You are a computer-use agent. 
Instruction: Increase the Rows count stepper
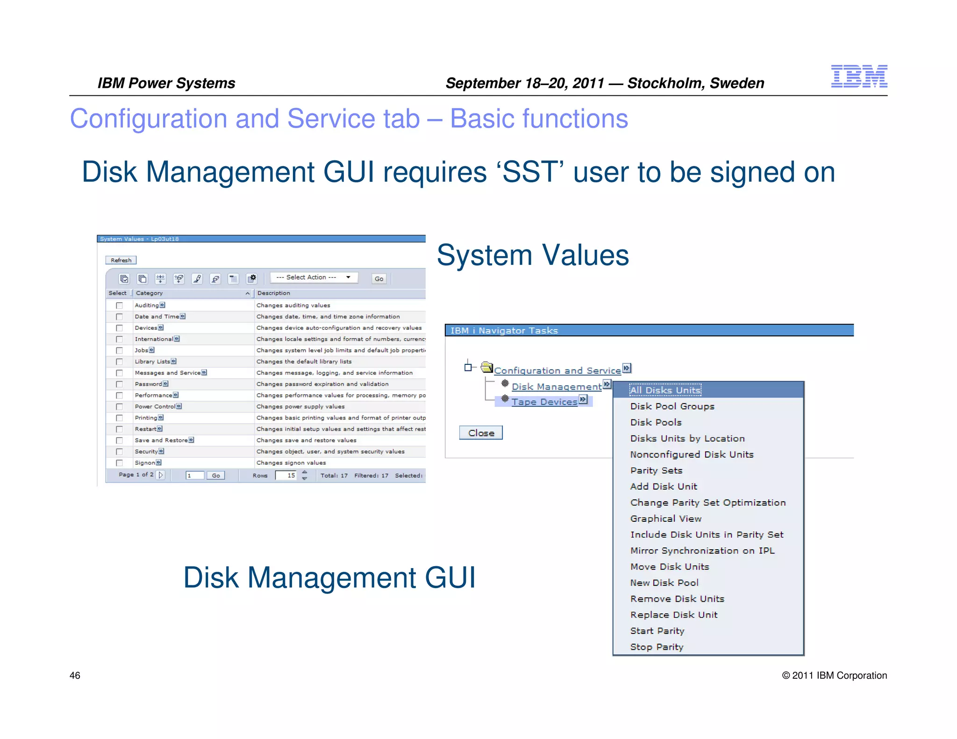pyautogui.click(x=305, y=472)
